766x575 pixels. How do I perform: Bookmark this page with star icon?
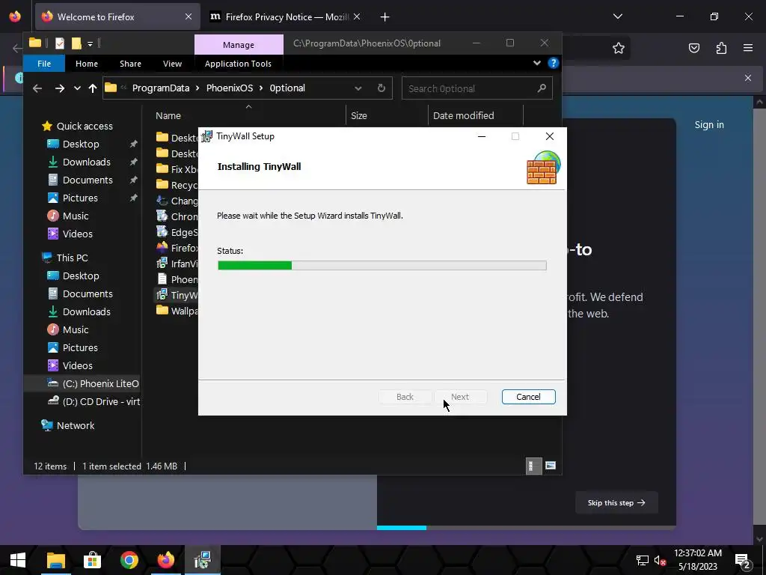pyautogui.click(x=618, y=48)
